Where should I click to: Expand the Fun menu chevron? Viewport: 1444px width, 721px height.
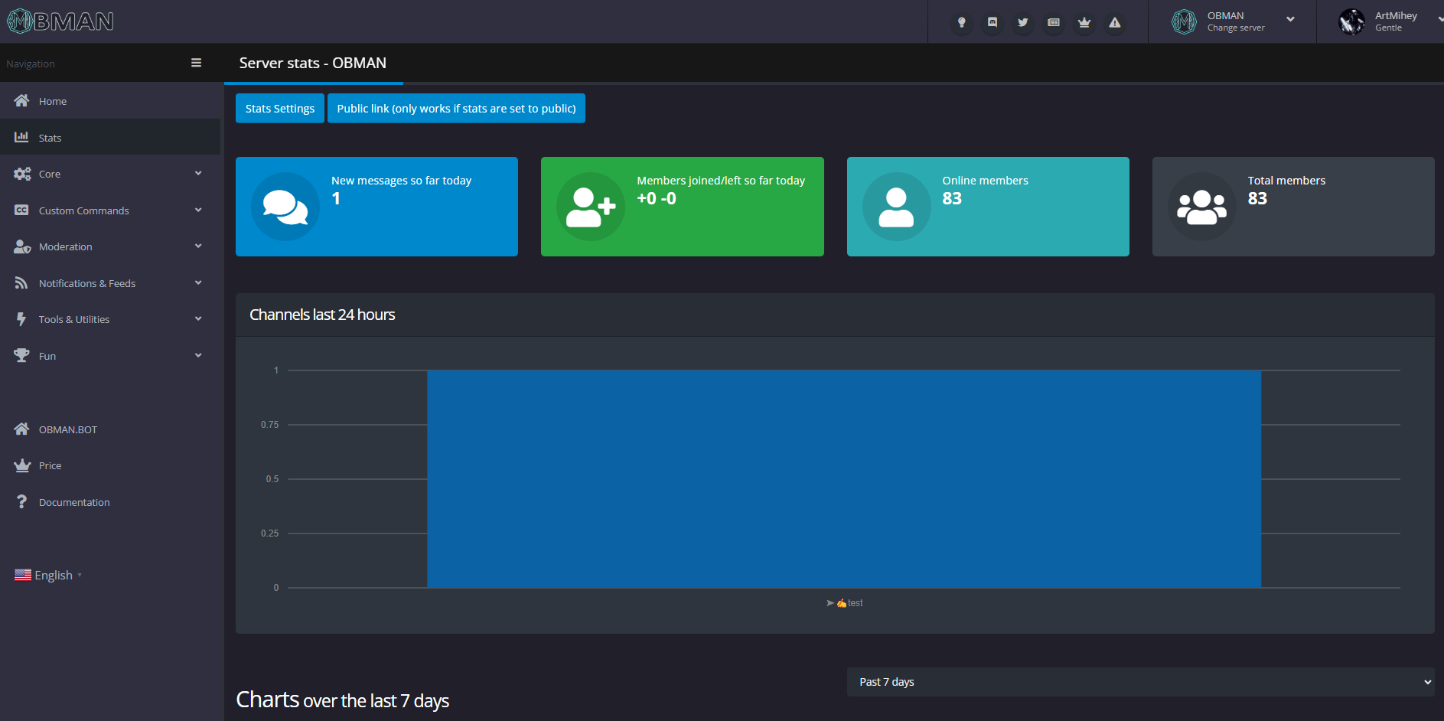click(198, 355)
